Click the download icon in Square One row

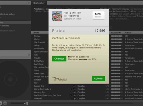pos(74,86)
